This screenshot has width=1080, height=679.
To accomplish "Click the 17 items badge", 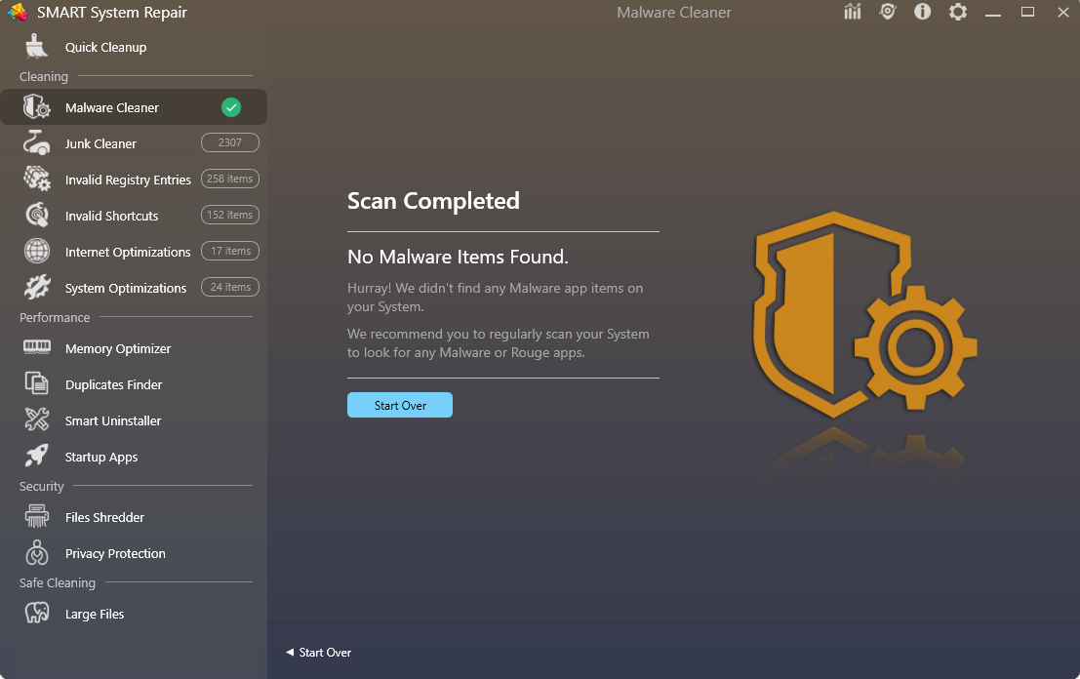I will click(x=230, y=251).
